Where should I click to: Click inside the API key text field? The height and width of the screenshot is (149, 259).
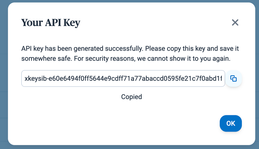[123, 78]
